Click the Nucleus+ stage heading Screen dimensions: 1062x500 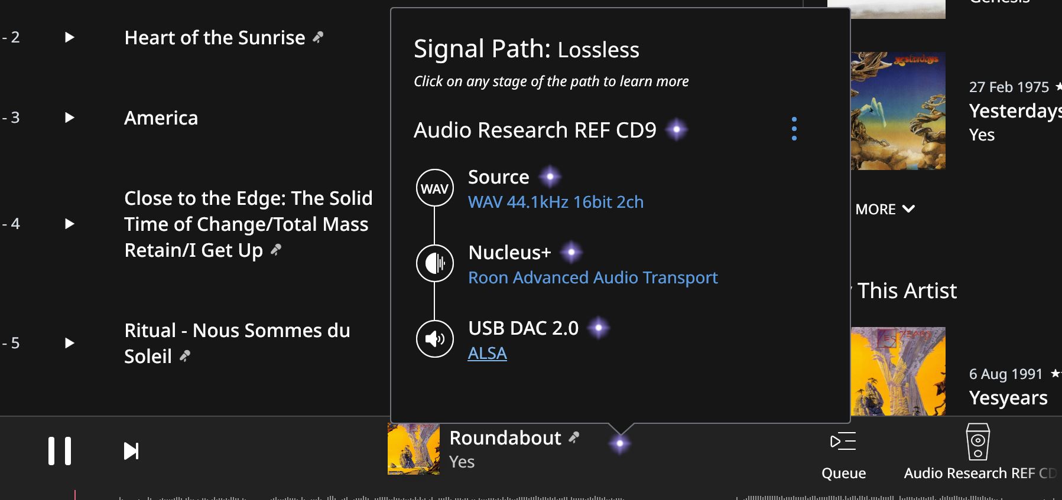(x=509, y=253)
